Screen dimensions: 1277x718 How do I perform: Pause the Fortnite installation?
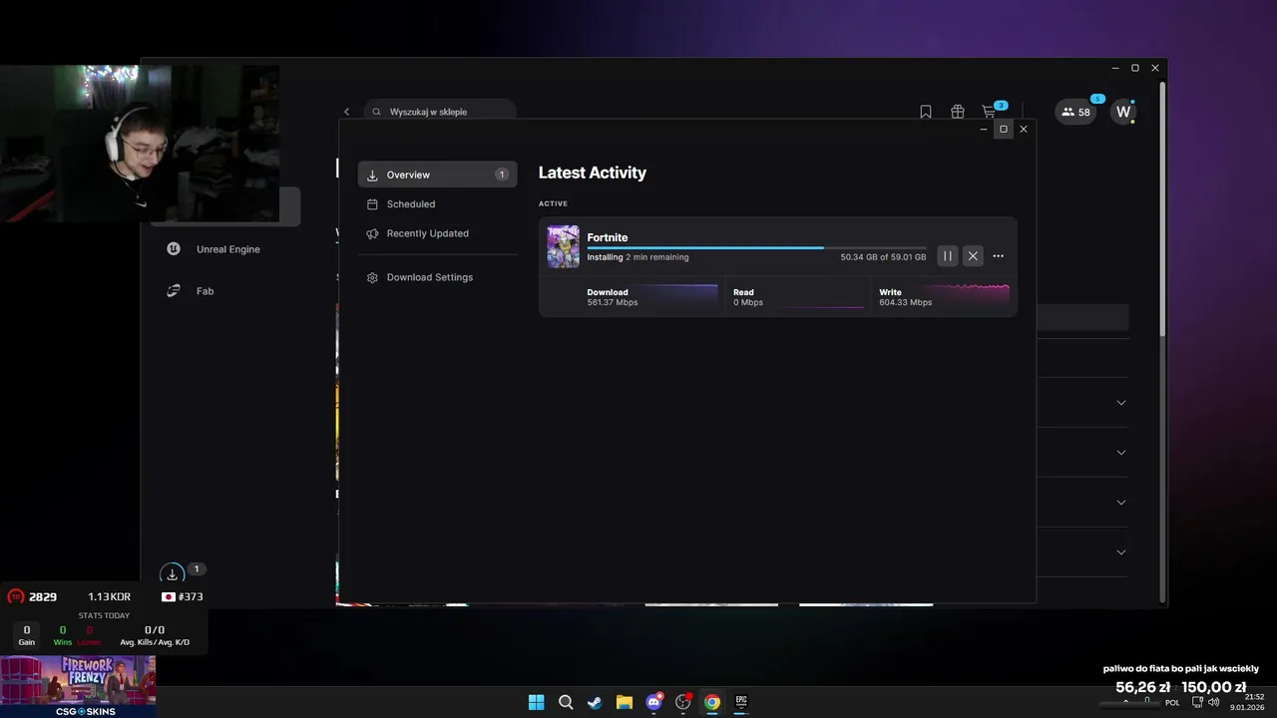(x=948, y=256)
